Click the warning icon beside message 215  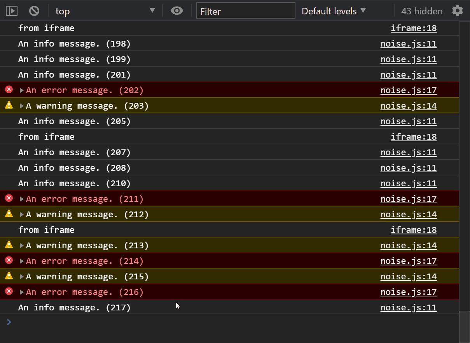tap(9, 275)
